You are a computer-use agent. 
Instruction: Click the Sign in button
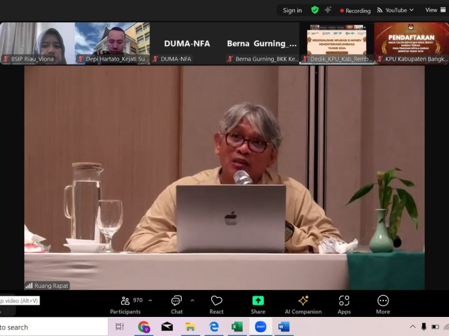click(x=292, y=10)
